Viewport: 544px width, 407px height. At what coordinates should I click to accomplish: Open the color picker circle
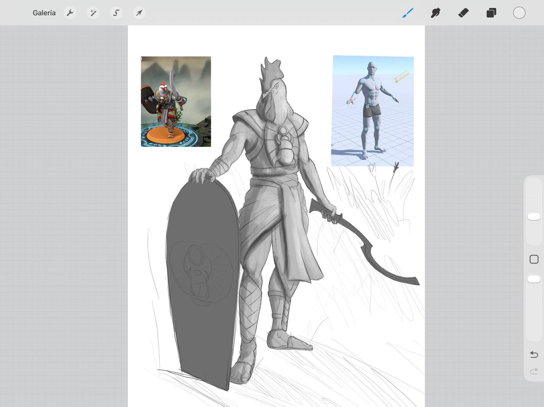pyautogui.click(x=519, y=13)
